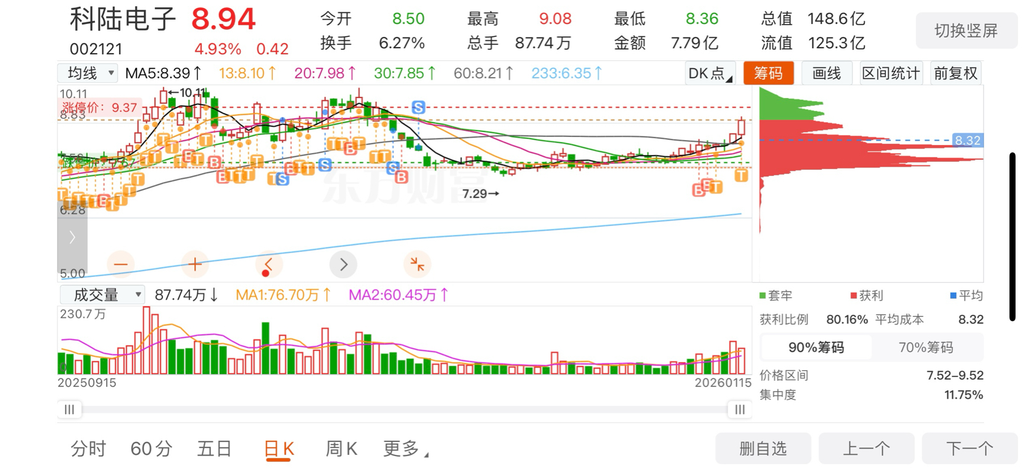
Task: Go to previous stock with 上一个
Action: click(866, 449)
